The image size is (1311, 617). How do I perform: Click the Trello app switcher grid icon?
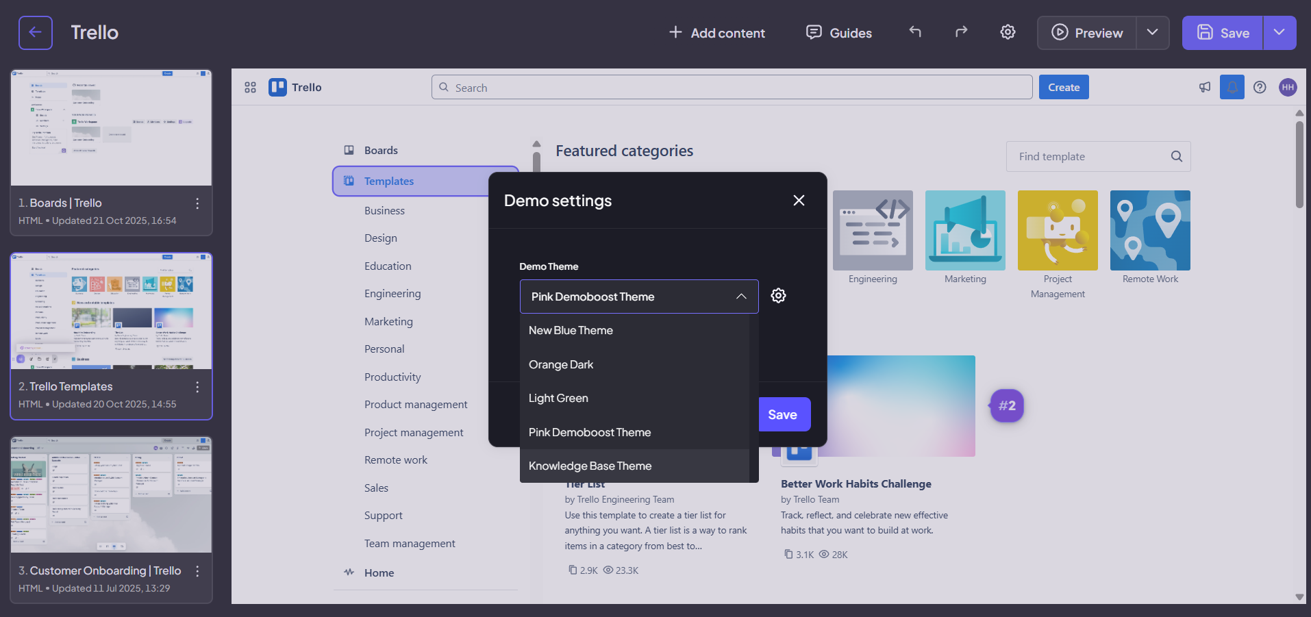pyautogui.click(x=250, y=87)
